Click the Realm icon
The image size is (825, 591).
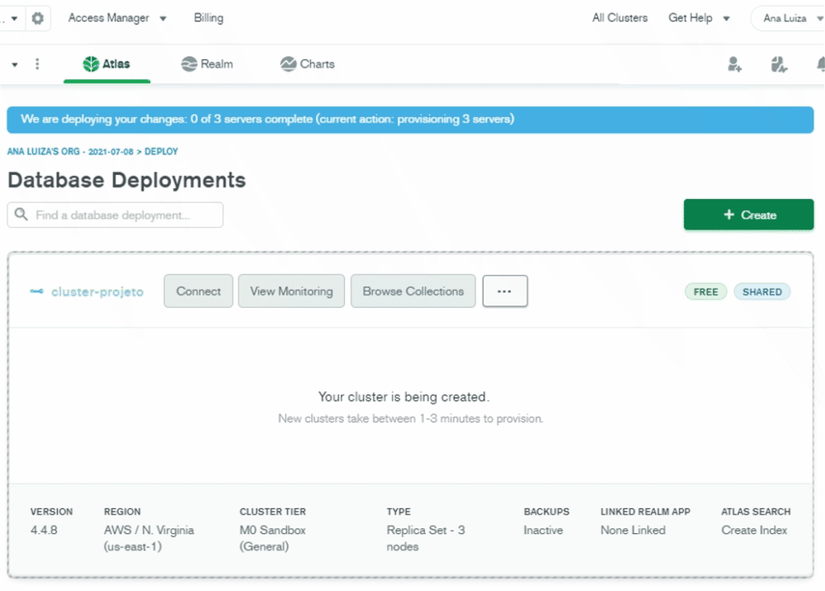click(189, 64)
